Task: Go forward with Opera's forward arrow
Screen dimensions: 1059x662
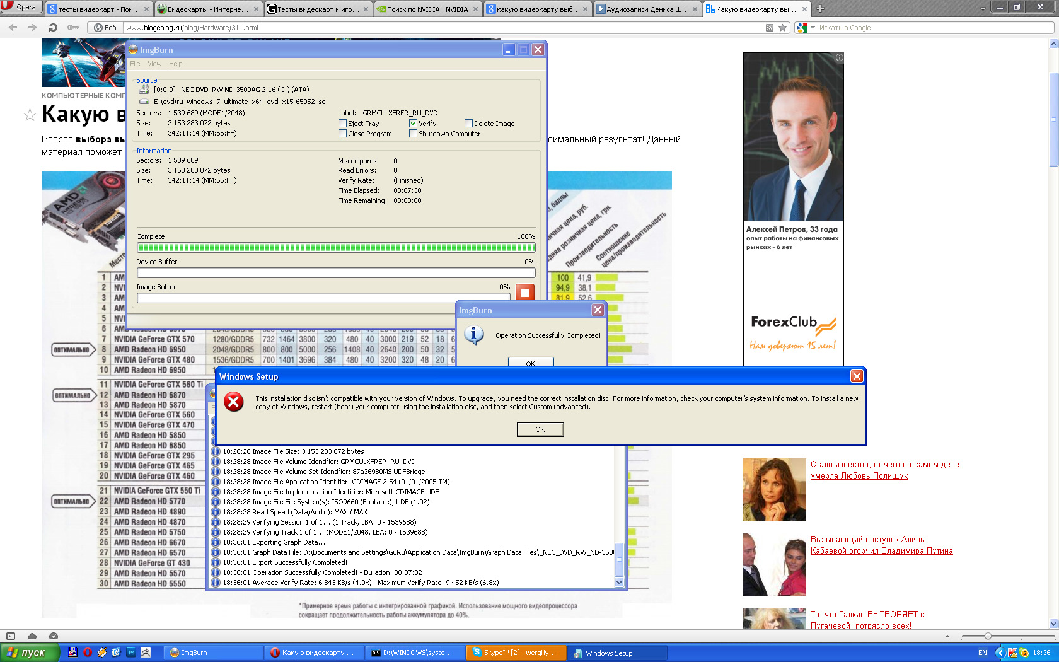Action: tap(33, 28)
